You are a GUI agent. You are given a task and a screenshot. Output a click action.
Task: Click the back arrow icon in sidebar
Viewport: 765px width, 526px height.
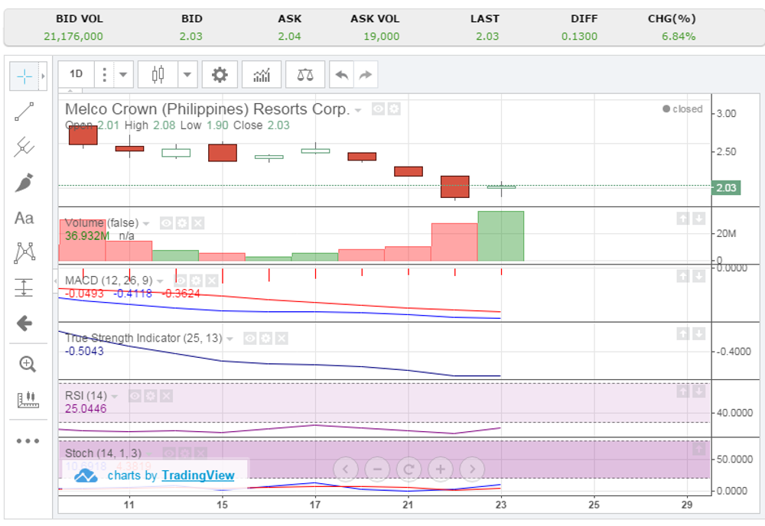coord(24,323)
